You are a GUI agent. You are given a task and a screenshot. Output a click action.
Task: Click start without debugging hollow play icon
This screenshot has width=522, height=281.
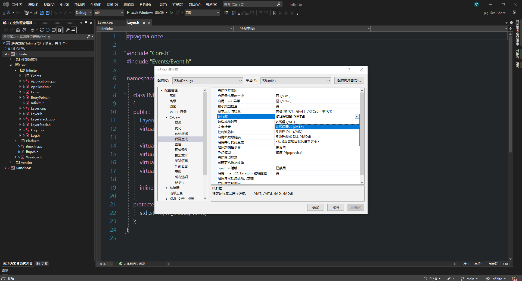pyautogui.click(x=171, y=12)
